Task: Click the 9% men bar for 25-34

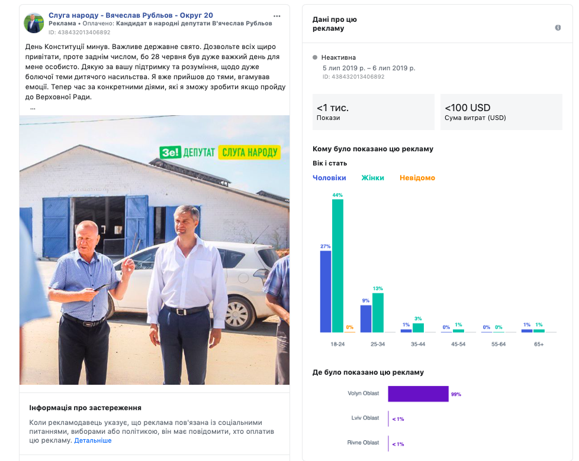Action: pos(366,319)
